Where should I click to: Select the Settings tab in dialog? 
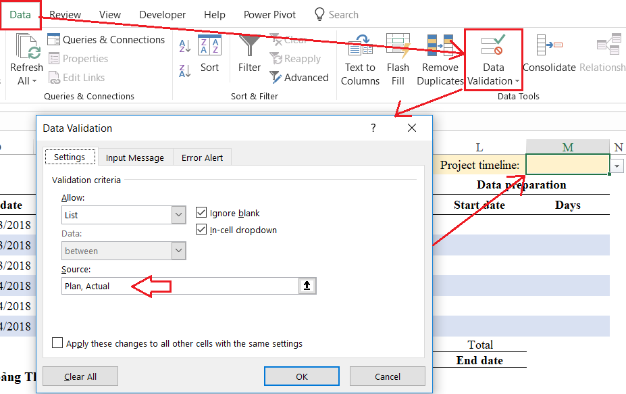pos(70,157)
